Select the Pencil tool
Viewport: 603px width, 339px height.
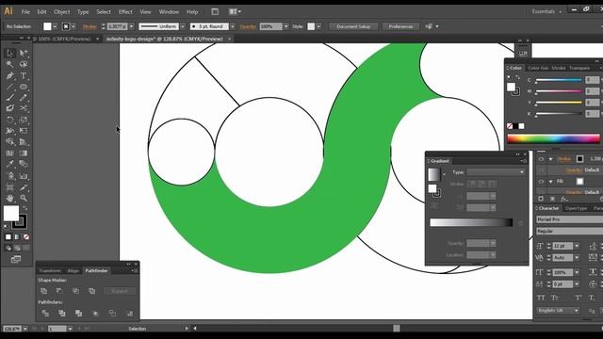[24, 98]
